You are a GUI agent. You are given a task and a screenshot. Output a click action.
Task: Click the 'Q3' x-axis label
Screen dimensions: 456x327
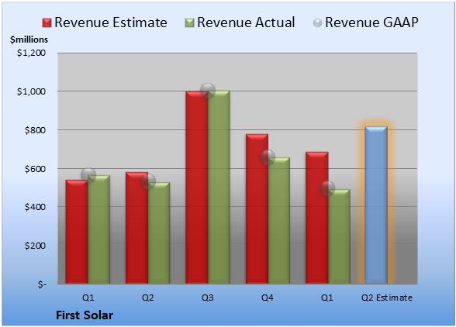pyautogui.click(x=208, y=298)
